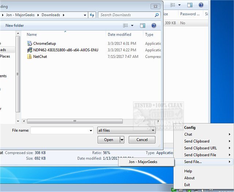Image resolution: width=234 pixels, height=192 pixels.
Task: Click navigation pane scroll down arrow
Action: (18, 121)
